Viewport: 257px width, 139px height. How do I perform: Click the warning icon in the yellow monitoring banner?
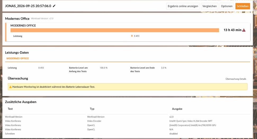11,87
